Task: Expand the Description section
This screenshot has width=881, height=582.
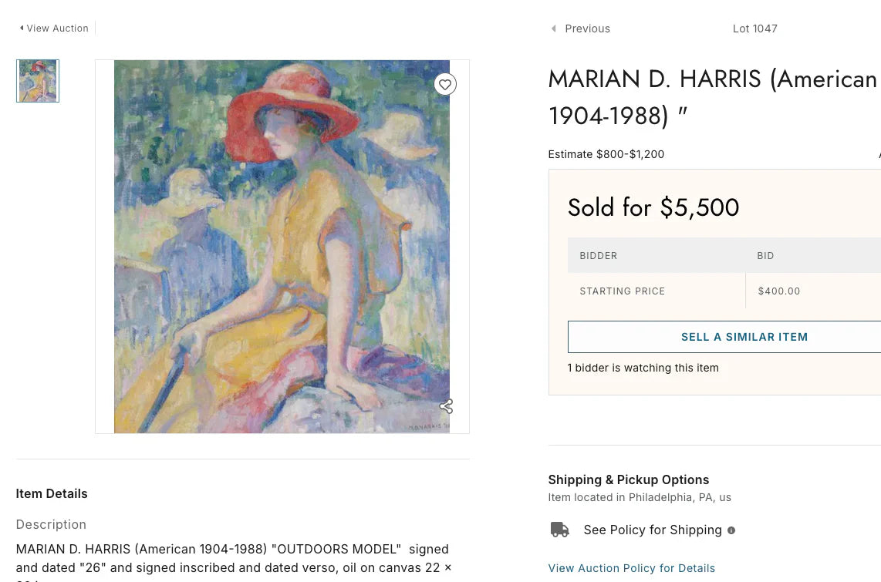Action: pos(51,524)
